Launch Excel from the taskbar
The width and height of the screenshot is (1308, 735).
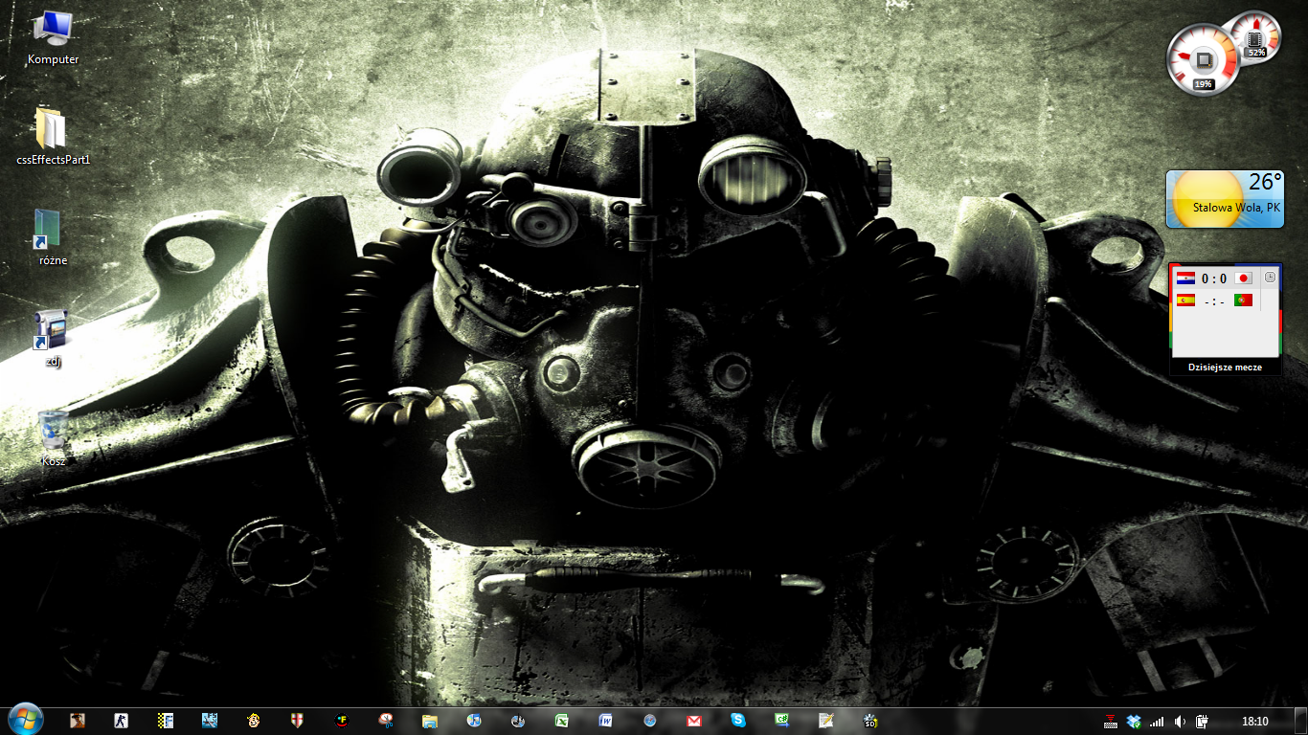click(x=562, y=721)
